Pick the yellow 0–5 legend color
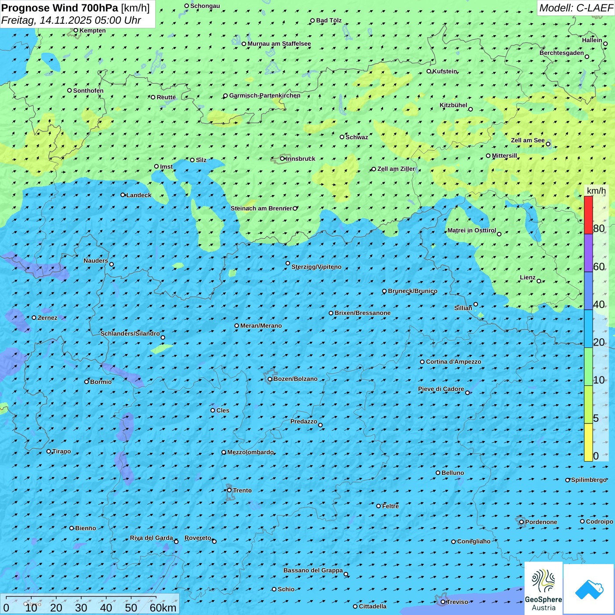Viewport: 615px width, 615px height. click(x=588, y=442)
